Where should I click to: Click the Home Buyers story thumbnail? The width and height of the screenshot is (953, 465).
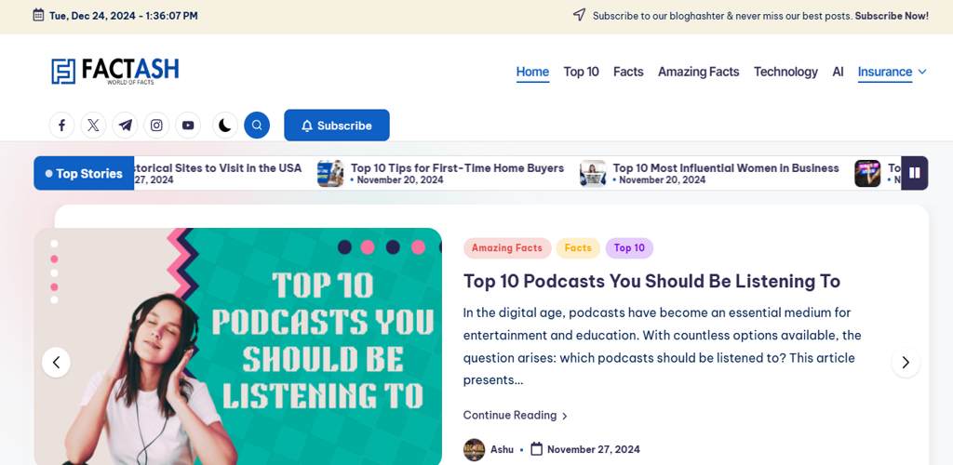(330, 174)
